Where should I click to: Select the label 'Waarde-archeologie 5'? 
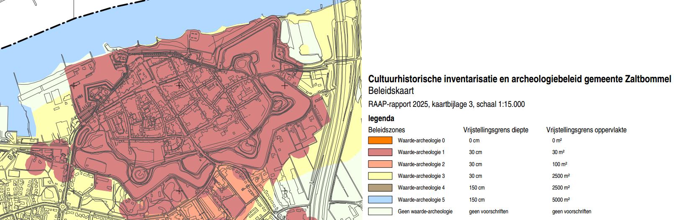(421, 200)
